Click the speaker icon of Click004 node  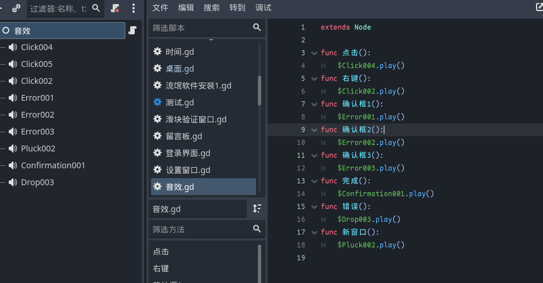(x=13, y=47)
